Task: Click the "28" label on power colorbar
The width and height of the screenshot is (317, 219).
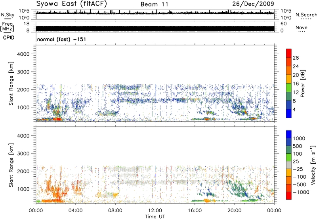Action: point(296,58)
